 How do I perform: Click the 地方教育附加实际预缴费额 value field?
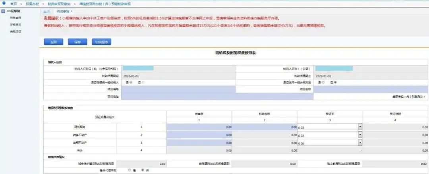(x=396, y=164)
